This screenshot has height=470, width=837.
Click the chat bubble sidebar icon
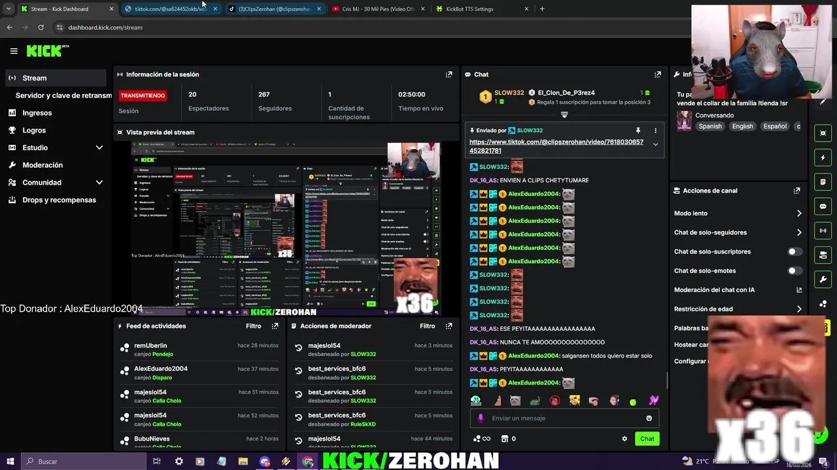tap(823, 206)
